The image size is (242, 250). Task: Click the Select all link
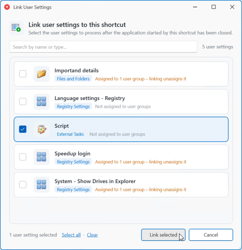(71, 235)
